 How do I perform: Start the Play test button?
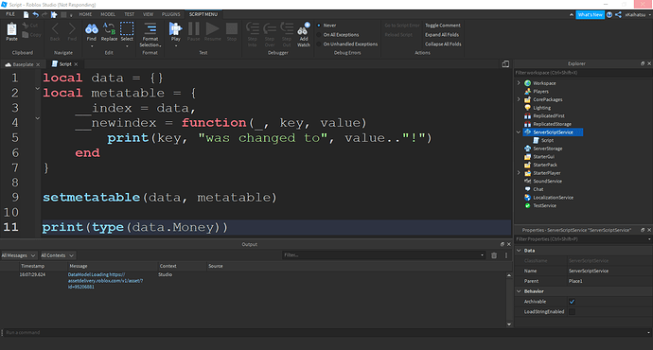[175, 29]
